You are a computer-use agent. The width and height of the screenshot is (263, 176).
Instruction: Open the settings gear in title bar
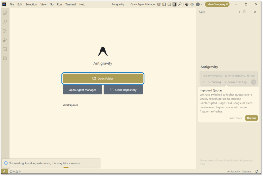192,4
